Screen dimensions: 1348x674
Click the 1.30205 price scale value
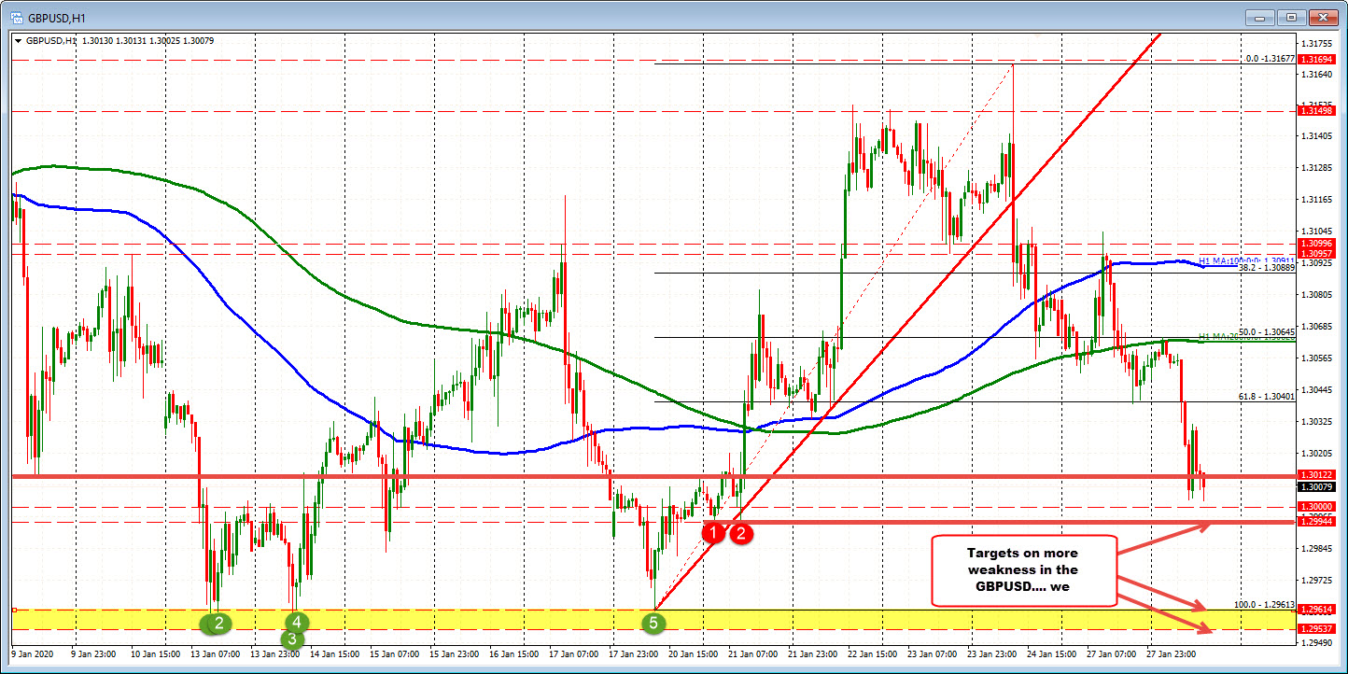[x=1319, y=454]
